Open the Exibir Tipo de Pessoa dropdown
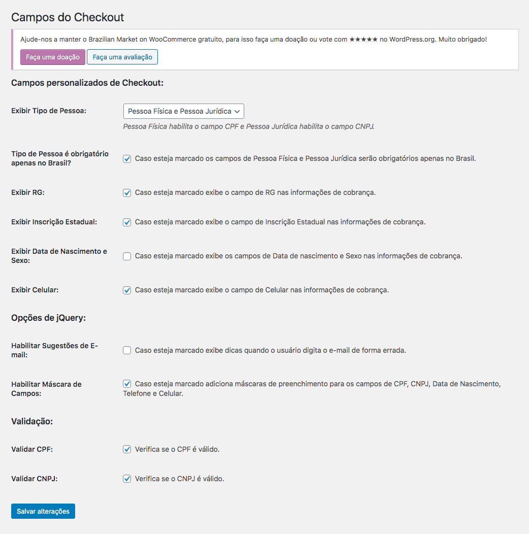529x534 pixels. 183,111
